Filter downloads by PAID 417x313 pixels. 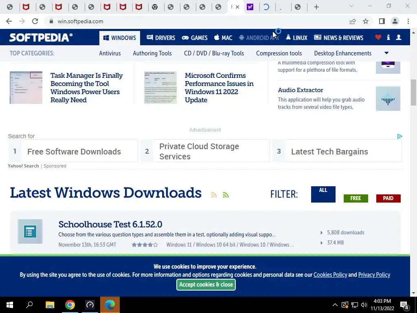(x=388, y=198)
